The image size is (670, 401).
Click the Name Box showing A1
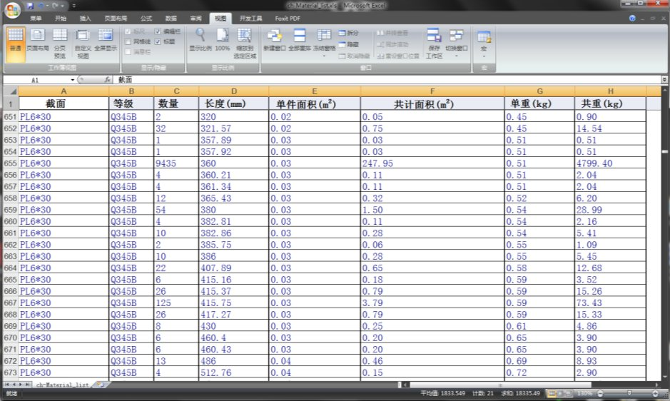click(x=37, y=79)
